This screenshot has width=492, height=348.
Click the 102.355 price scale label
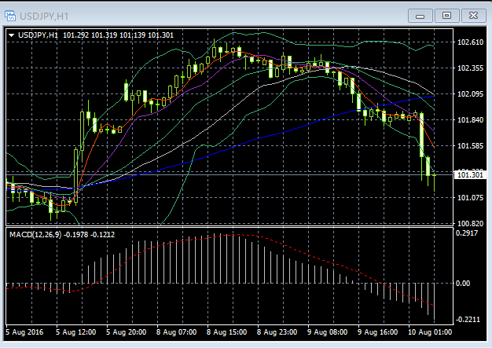tap(470, 68)
